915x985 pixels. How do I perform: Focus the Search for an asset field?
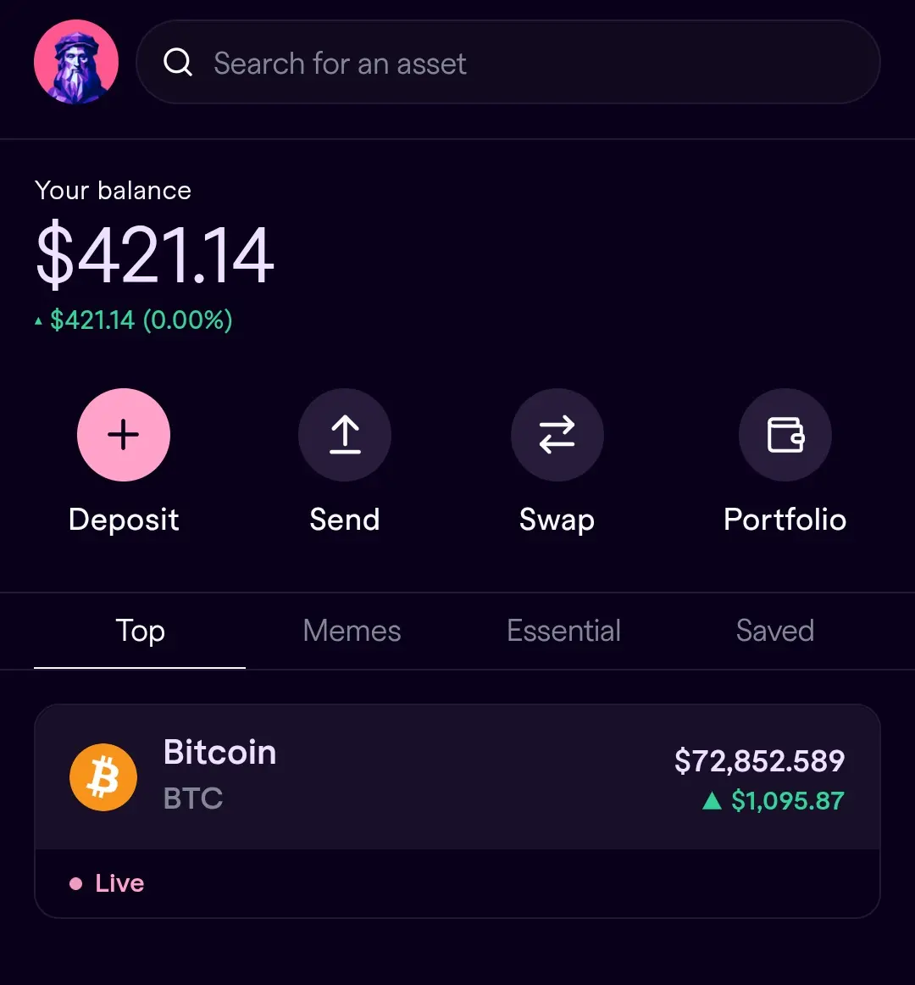click(508, 62)
